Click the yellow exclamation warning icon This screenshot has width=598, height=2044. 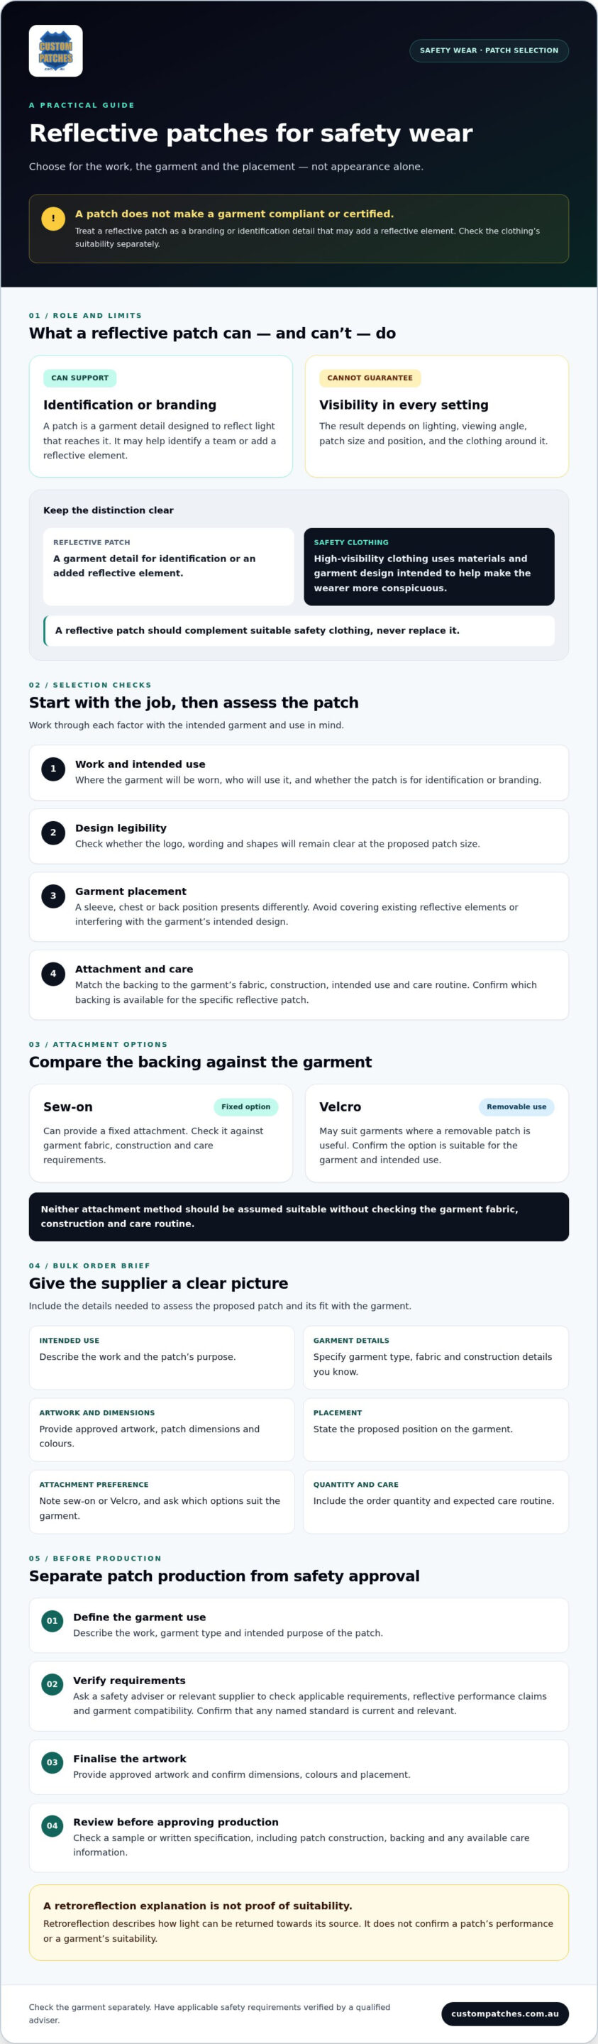coord(53,219)
